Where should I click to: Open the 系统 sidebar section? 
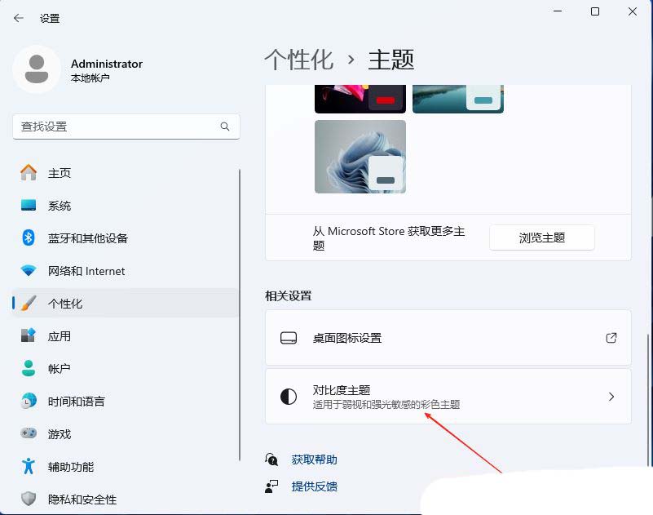point(60,206)
